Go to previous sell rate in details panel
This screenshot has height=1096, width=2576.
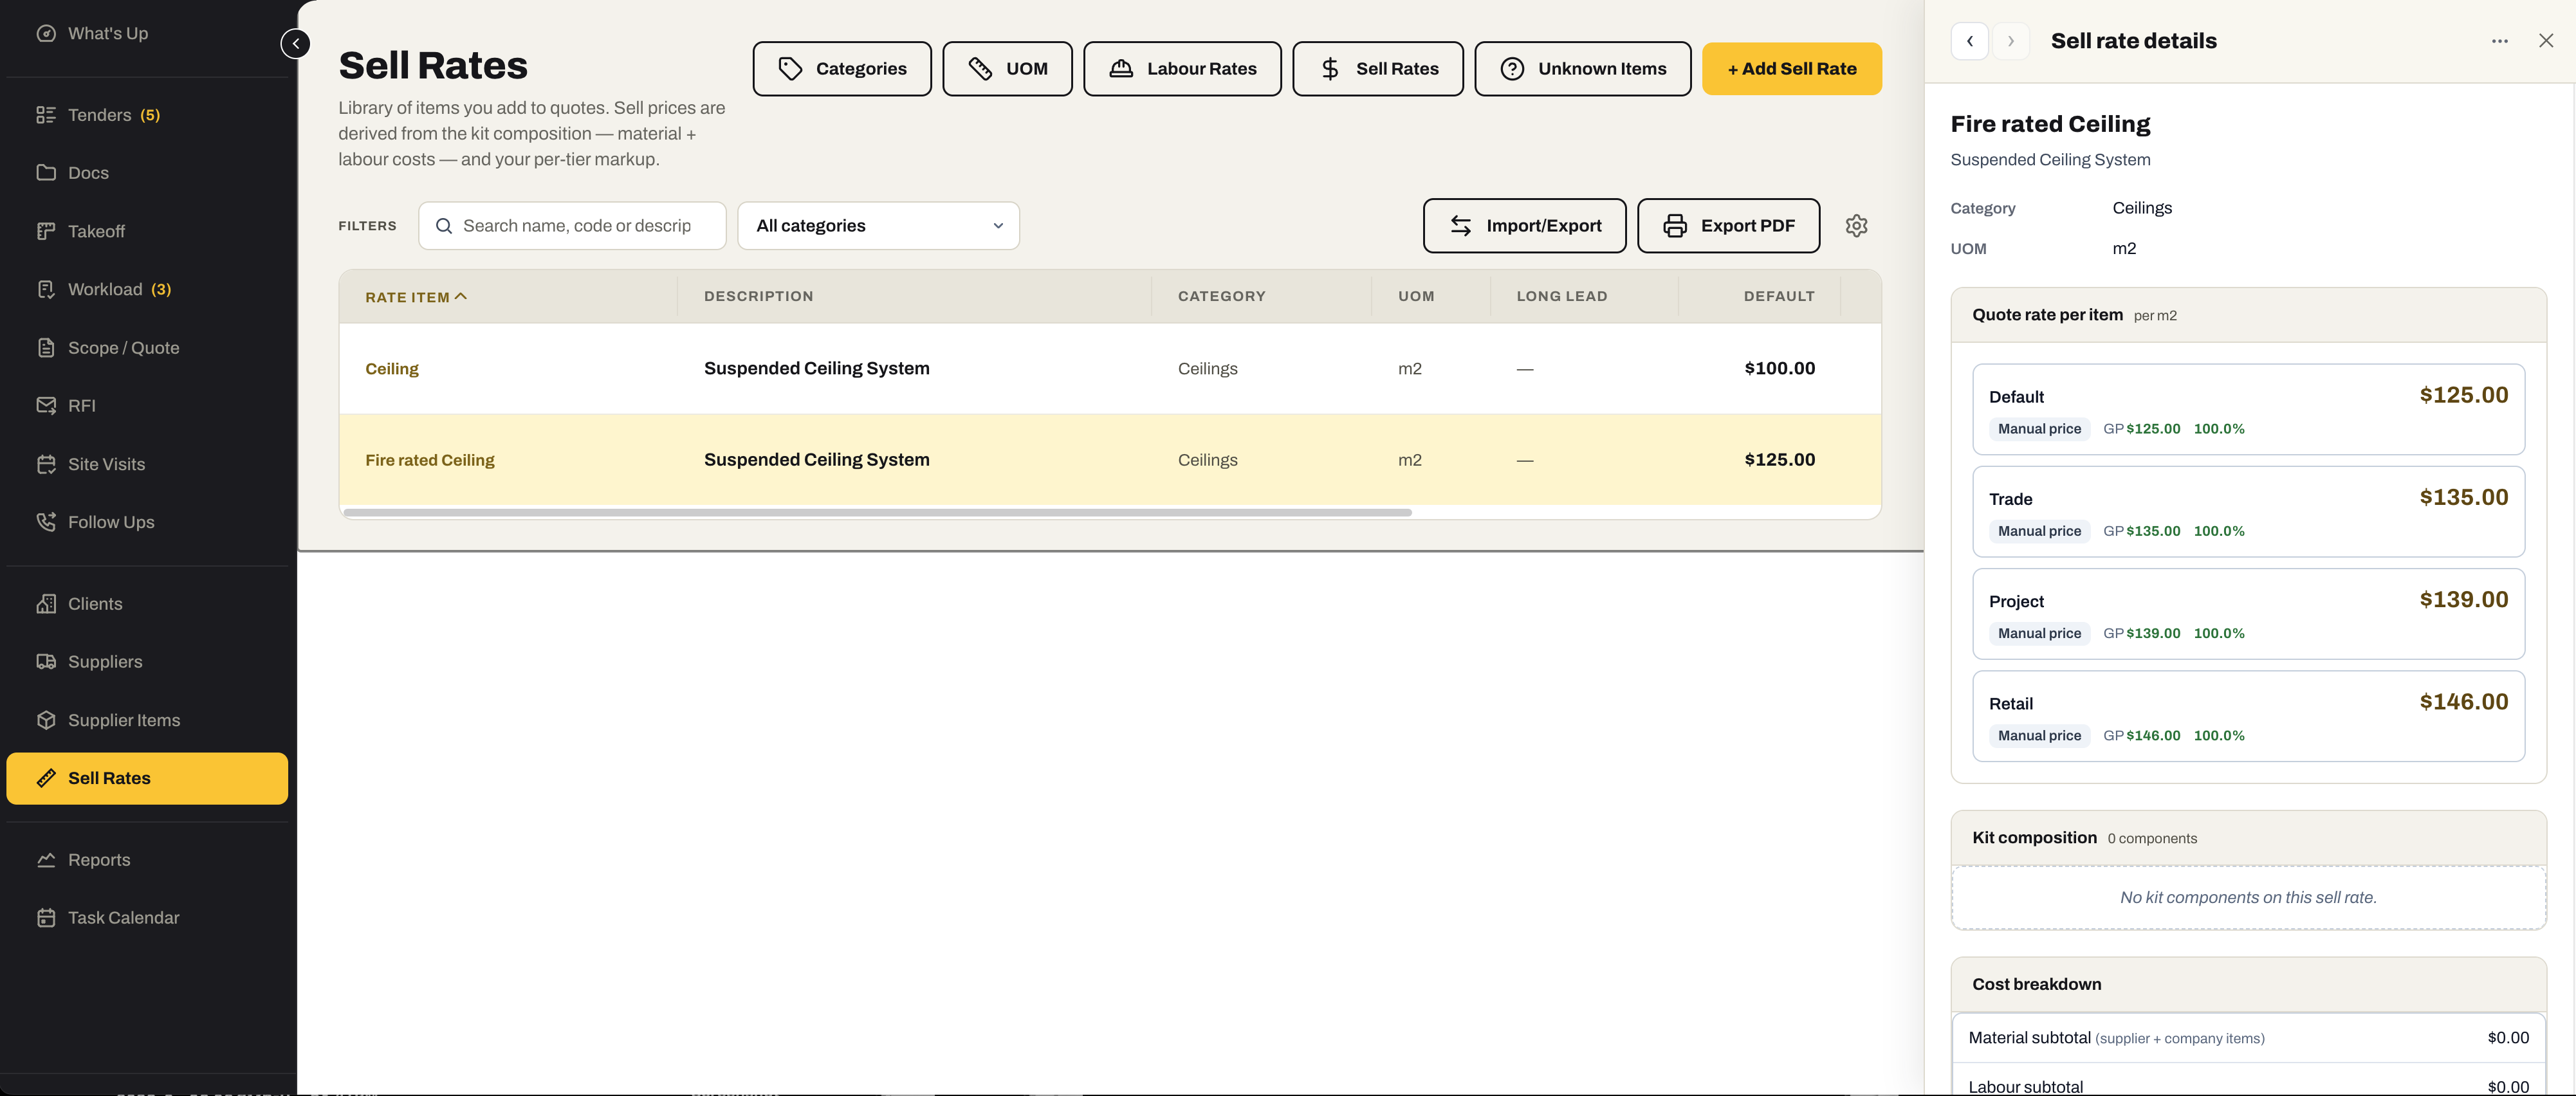[1969, 41]
